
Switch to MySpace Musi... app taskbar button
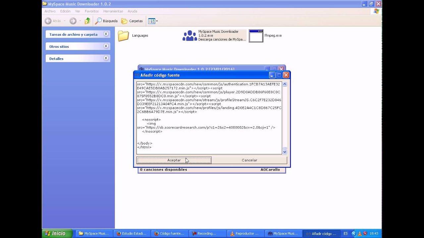283,233
